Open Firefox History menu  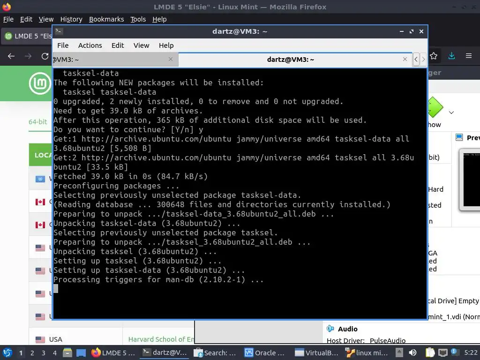tap(71, 19)
